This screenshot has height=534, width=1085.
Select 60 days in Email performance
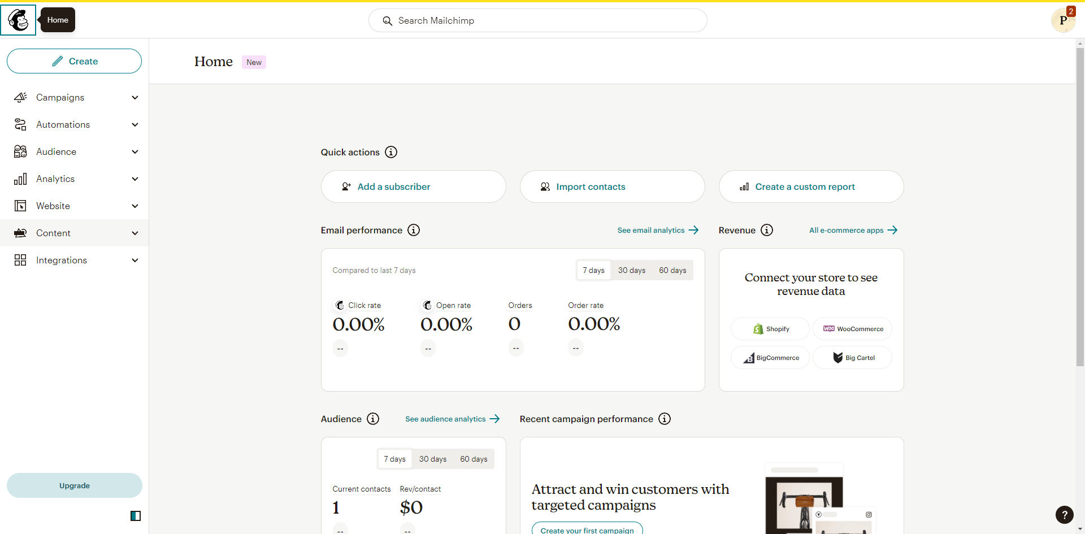(x=672, y=270)
